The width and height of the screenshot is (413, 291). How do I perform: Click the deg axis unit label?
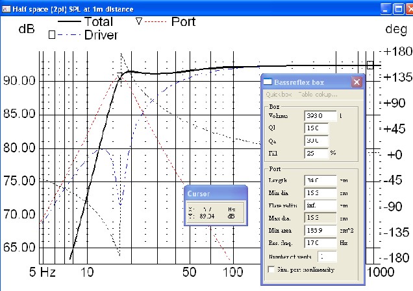[x=396, y=29]
